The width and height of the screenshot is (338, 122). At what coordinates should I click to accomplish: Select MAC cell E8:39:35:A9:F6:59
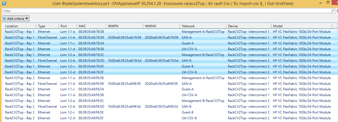pyautogui.click(x=91, y=84)
